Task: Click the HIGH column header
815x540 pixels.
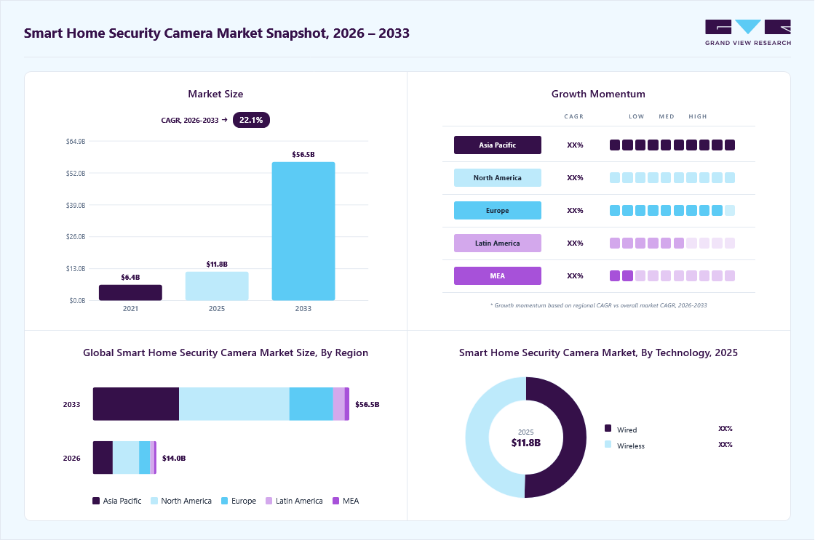Action: click(698, 117)
